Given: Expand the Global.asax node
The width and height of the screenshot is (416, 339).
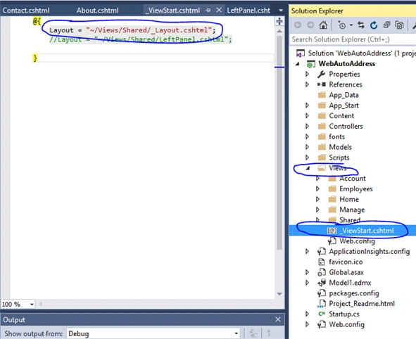Looking at the screenshot, I should [x=307, y=272].
